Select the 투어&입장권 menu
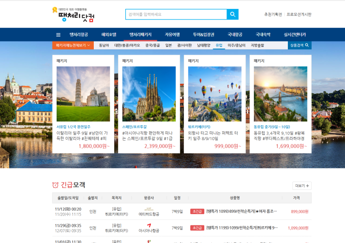Image resolution: width=345 pixels, height=243 pixels. (x=203, y=34)
